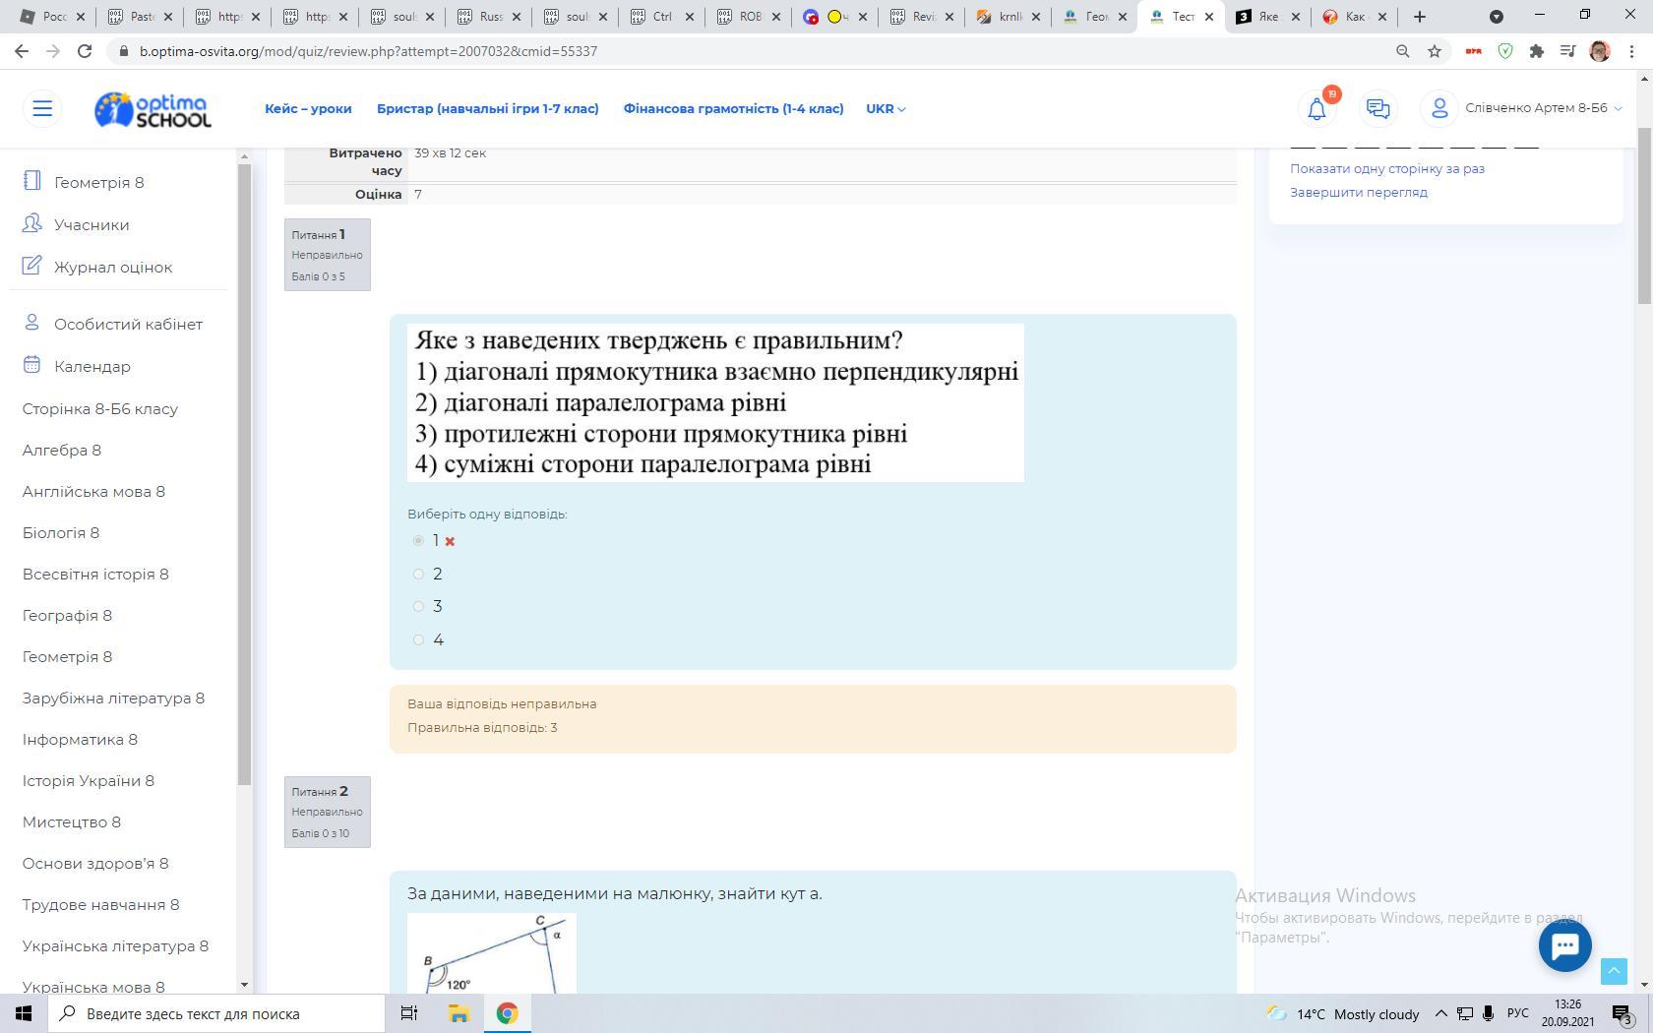Click the green shield extension icon

click(x=1505, y=51)
